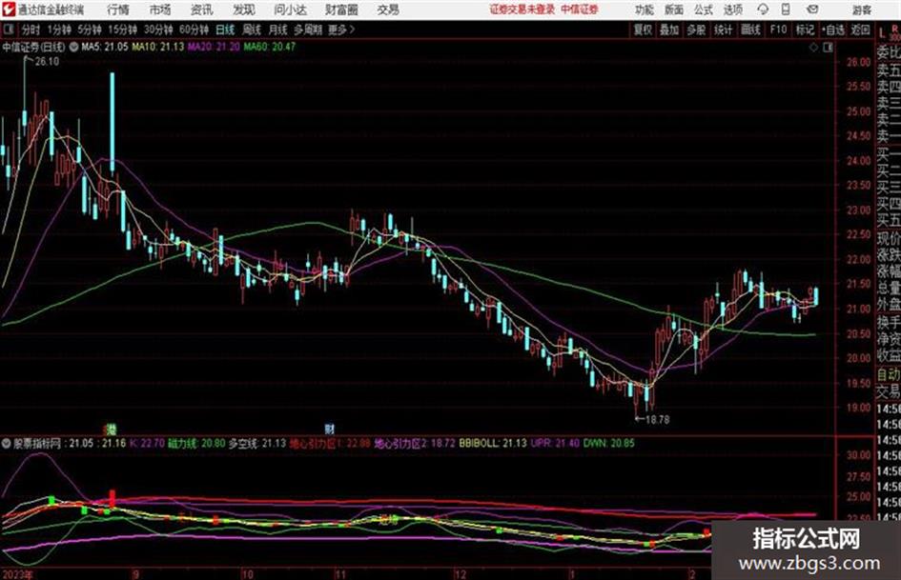Open the 选项 menu
Viewport: 901px width, 580px height.
click(733, 10)
